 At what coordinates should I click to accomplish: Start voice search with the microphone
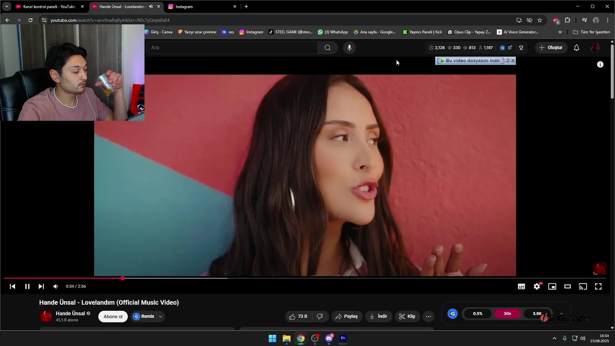pyautogui.click(x=349, y=48)
